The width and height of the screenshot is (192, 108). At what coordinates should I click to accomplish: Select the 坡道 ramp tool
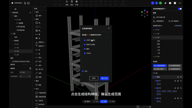[38, 77]
